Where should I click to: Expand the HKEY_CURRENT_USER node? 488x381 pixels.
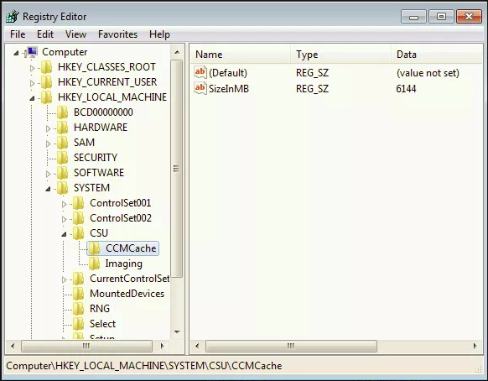point(32,83)
